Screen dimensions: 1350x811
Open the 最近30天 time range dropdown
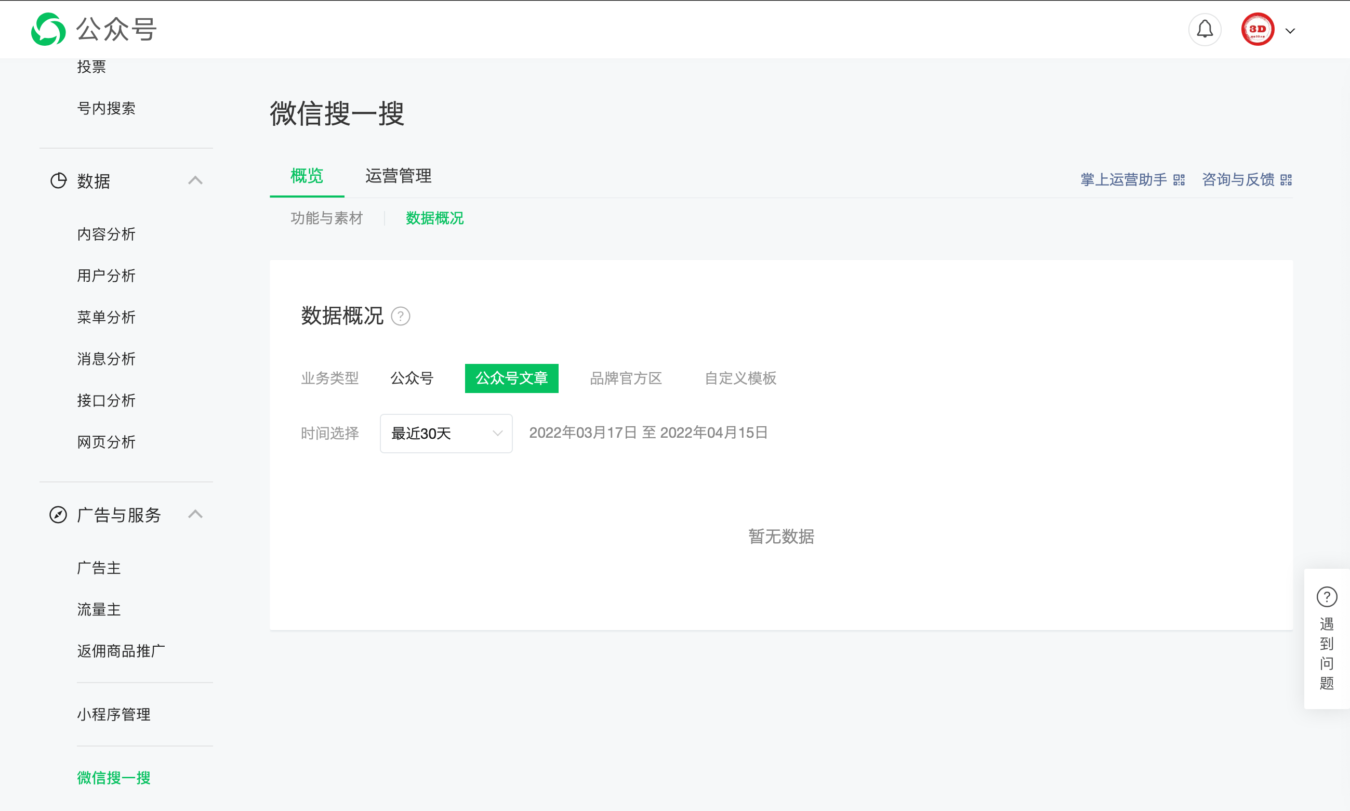coord(446,434)
